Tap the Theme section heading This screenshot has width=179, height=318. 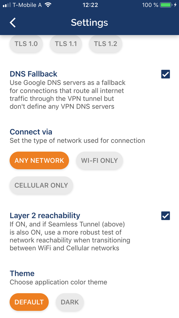22,273
